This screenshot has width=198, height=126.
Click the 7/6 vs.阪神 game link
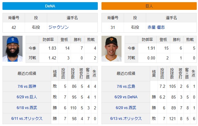pos(27,86)
